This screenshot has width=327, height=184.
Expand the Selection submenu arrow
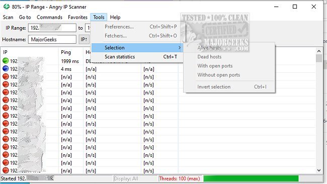(180, 48)
